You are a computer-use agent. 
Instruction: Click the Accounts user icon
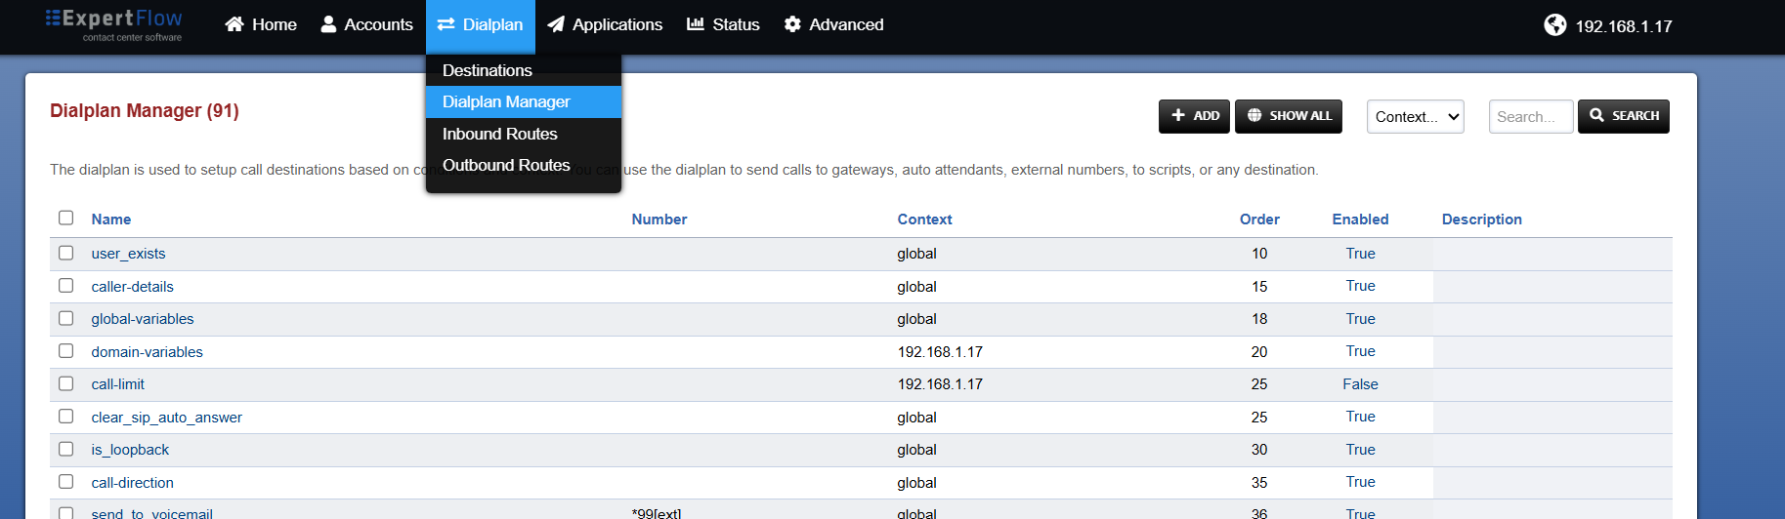[328, 24]
